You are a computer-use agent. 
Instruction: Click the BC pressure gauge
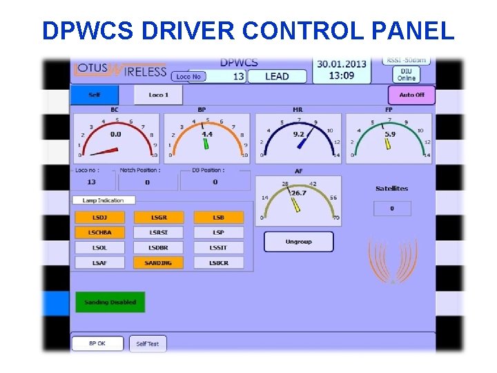tap(117, 138)
